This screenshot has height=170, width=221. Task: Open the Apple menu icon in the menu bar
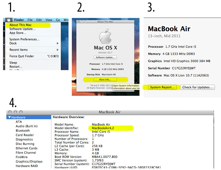[9, 20]
